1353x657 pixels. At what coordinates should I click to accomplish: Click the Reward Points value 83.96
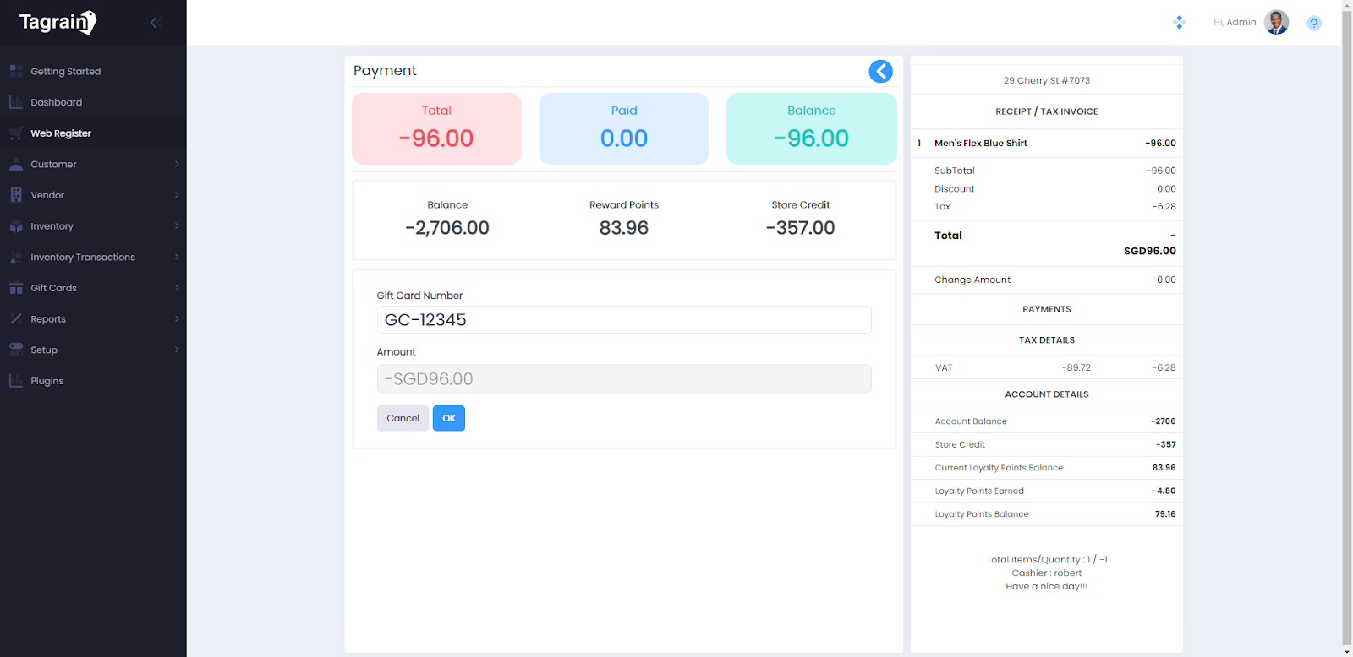pos(624,228)
